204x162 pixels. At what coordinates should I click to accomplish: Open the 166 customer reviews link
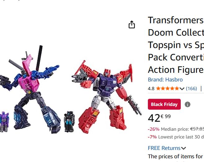pos(191,89)
